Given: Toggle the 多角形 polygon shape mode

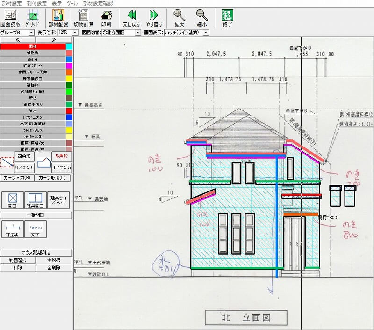Looking at the screenshot, I should [61, 156].
